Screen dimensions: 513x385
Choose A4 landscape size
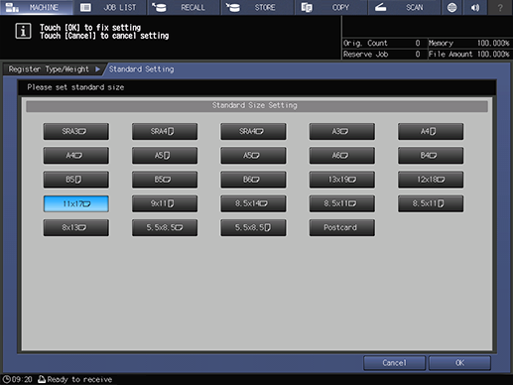click(75, 156)
